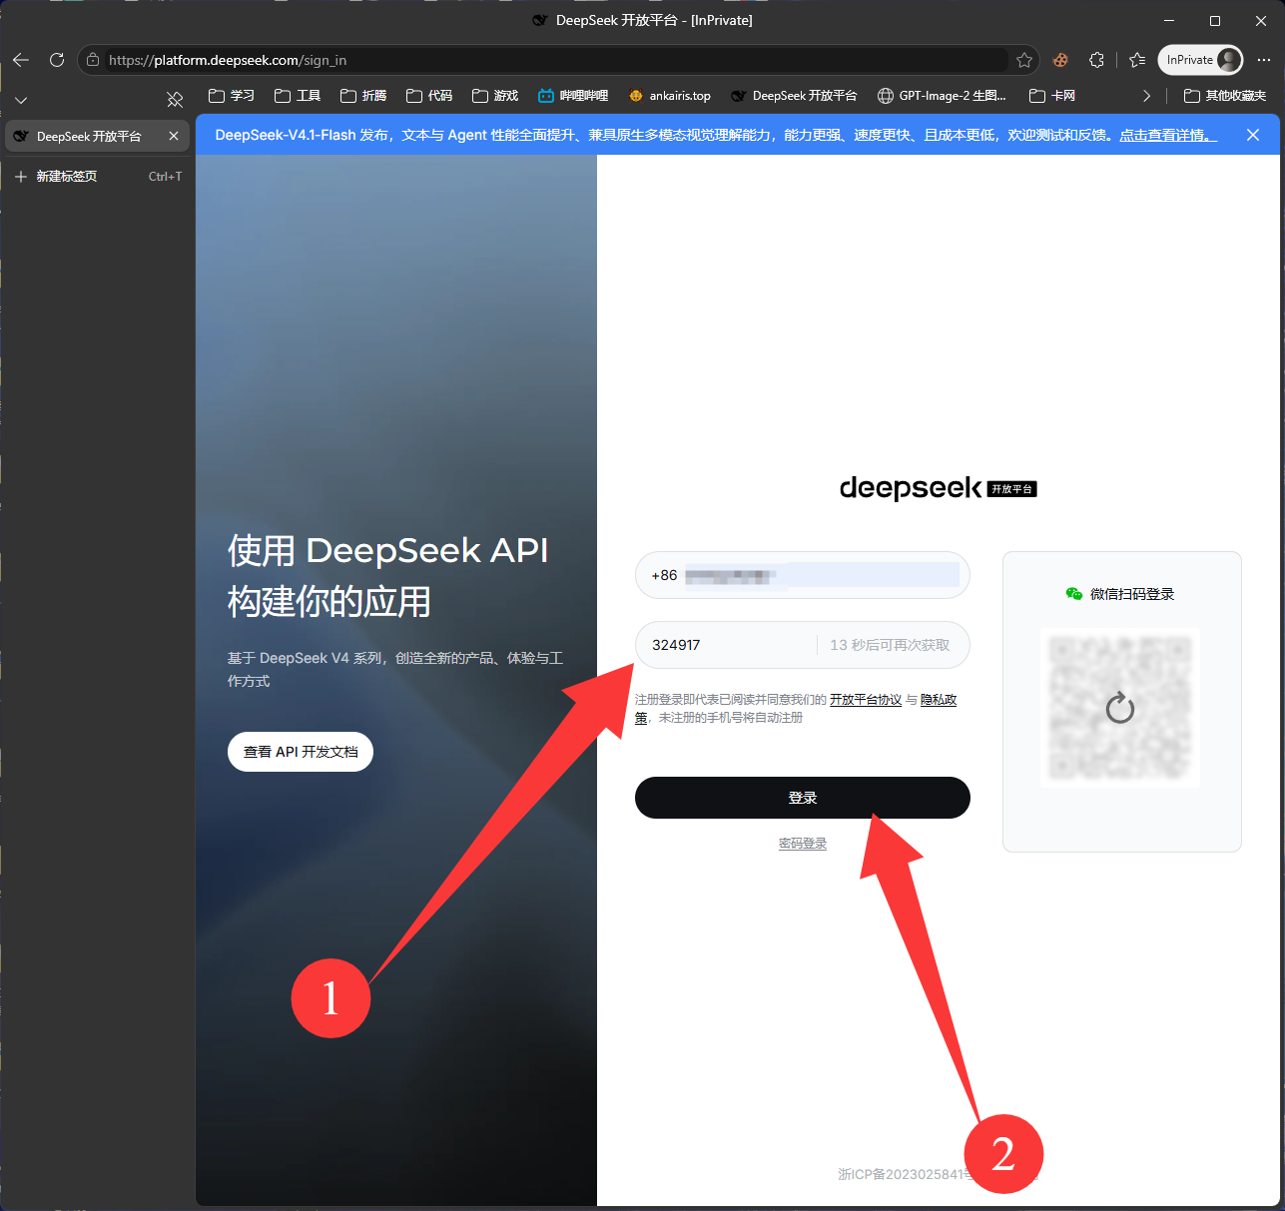Expand the tab actions chevron at top left
This screenshot has height=1211, width=1285.
pyautogui.click(x=21, y=100)
